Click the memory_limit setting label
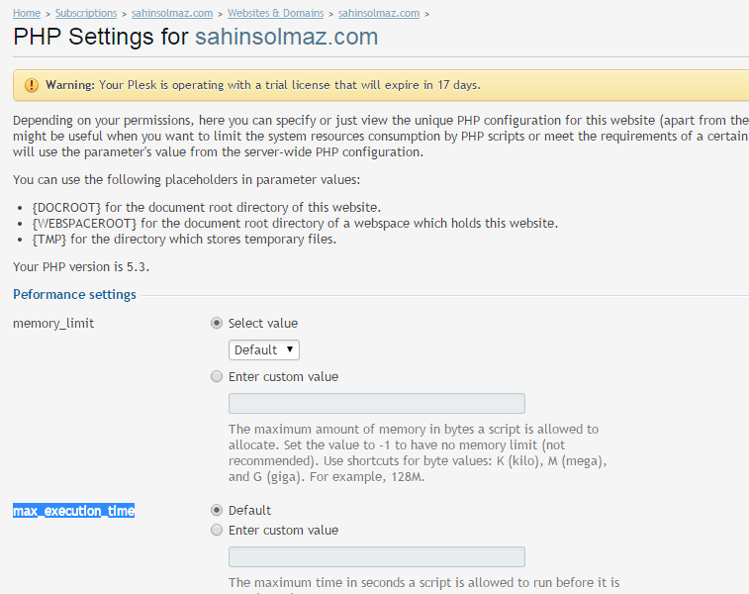Viewport: 749px width, 594px height. 53,323
